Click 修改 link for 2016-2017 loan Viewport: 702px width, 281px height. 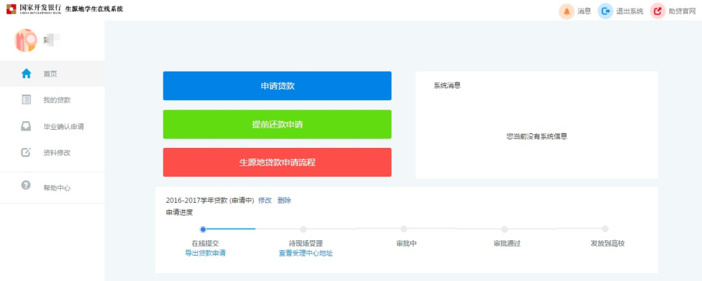pos(265,200)
